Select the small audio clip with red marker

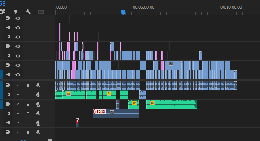[77, 123]
